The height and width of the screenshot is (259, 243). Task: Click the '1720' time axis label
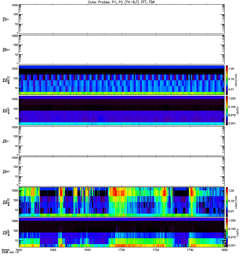(x=156, y=250)
